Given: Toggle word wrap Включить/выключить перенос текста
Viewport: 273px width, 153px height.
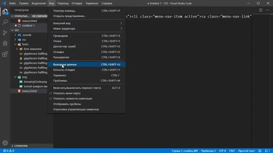Looking at the screenshot, I should click(x=87, y=88).
